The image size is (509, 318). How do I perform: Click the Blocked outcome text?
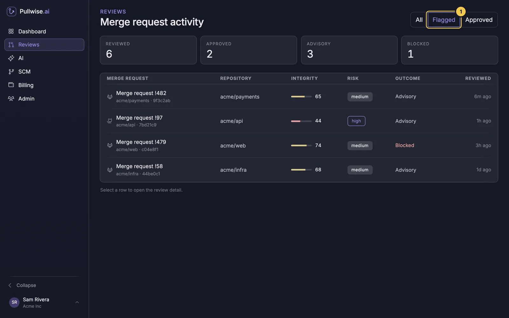click(x=405, y=145)
